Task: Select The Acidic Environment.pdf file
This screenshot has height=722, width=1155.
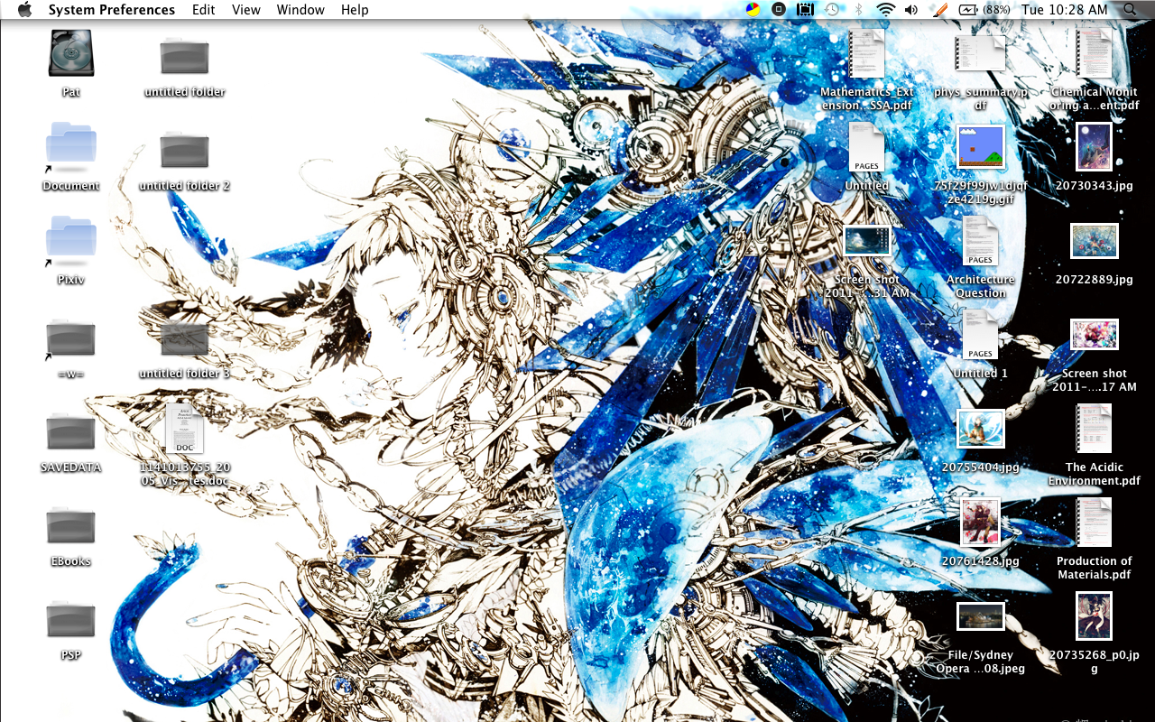Action: point(1095,429)
